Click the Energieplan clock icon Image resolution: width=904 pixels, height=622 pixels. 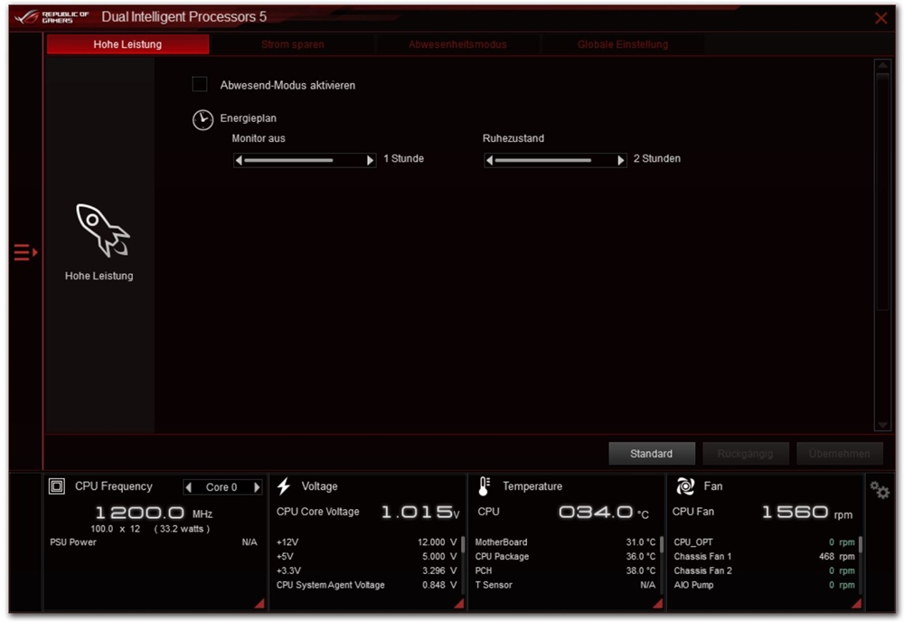coord(202,119)
